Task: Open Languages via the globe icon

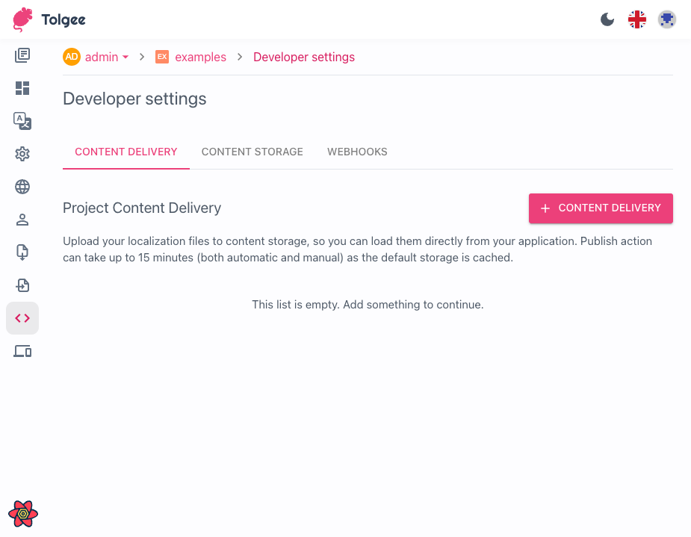Action: (22, 187)
